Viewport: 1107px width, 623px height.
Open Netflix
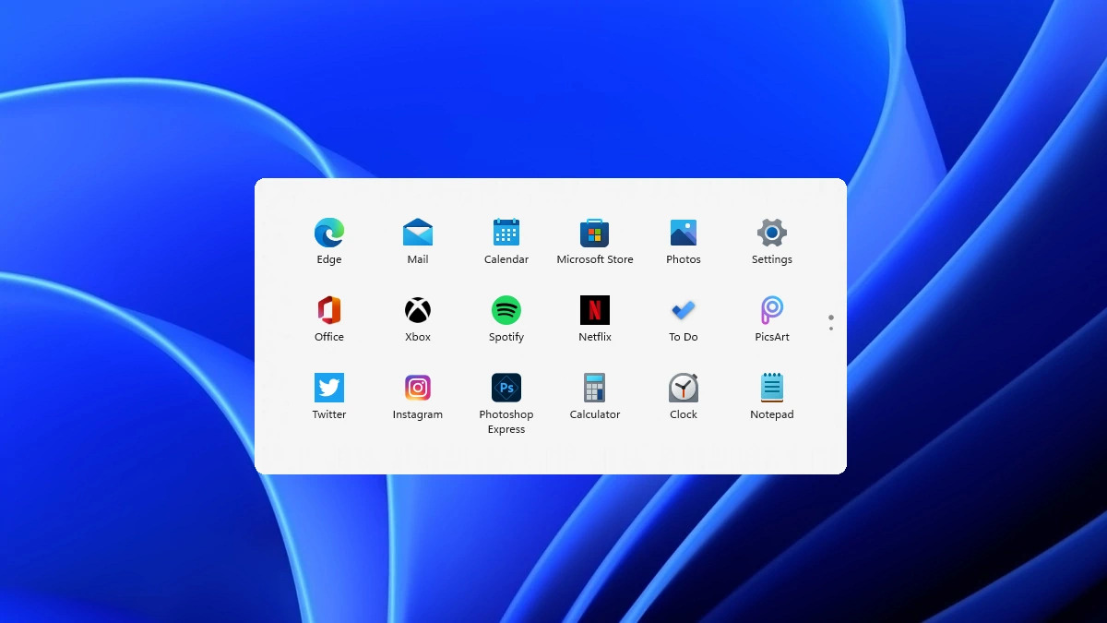(594, 311)
